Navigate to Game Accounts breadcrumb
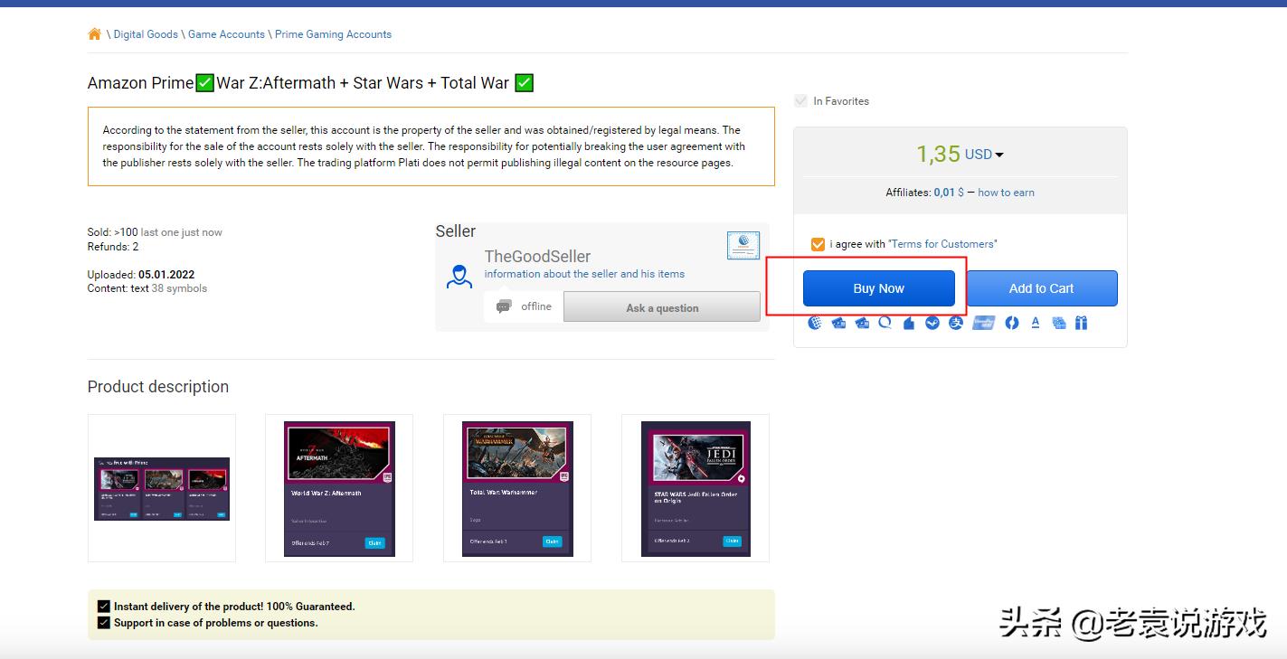The image size is (1287, 659). (x=226, y=34)
